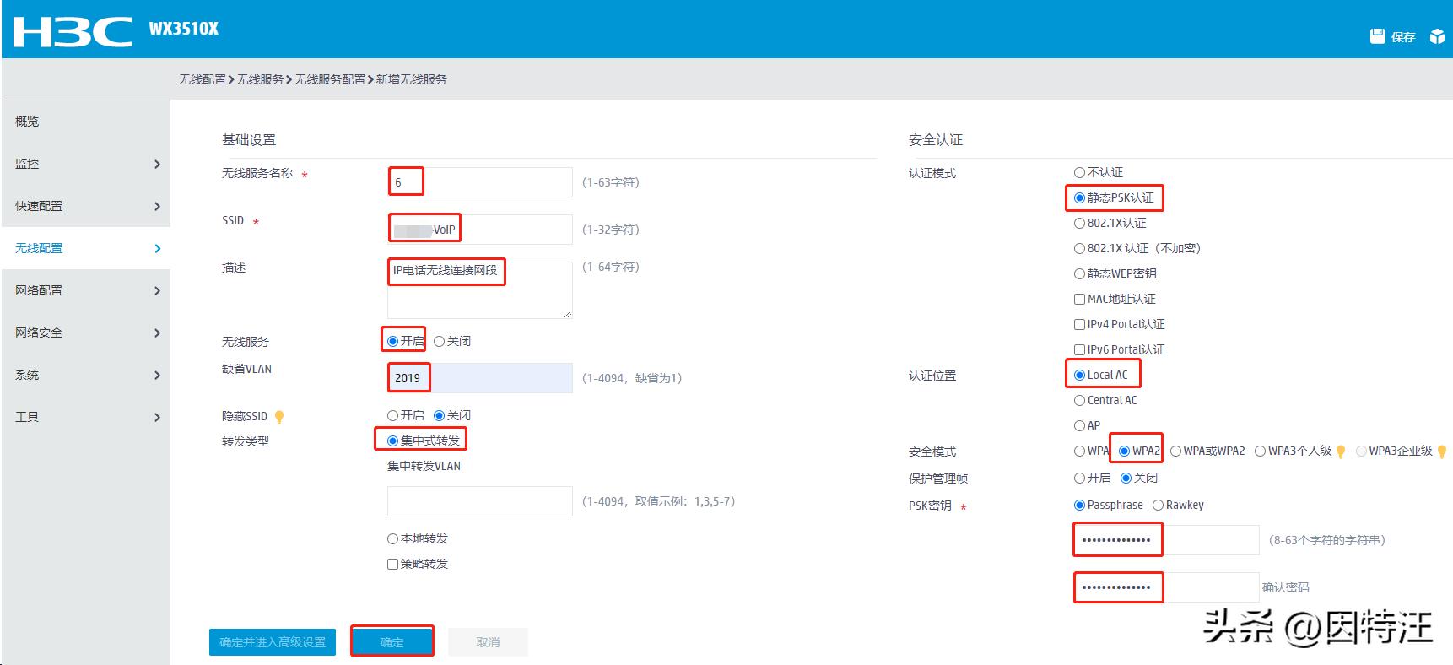1453x665 pixels.
Task: Select WPA3个人级 security mode
Action: coord(1260,451)
